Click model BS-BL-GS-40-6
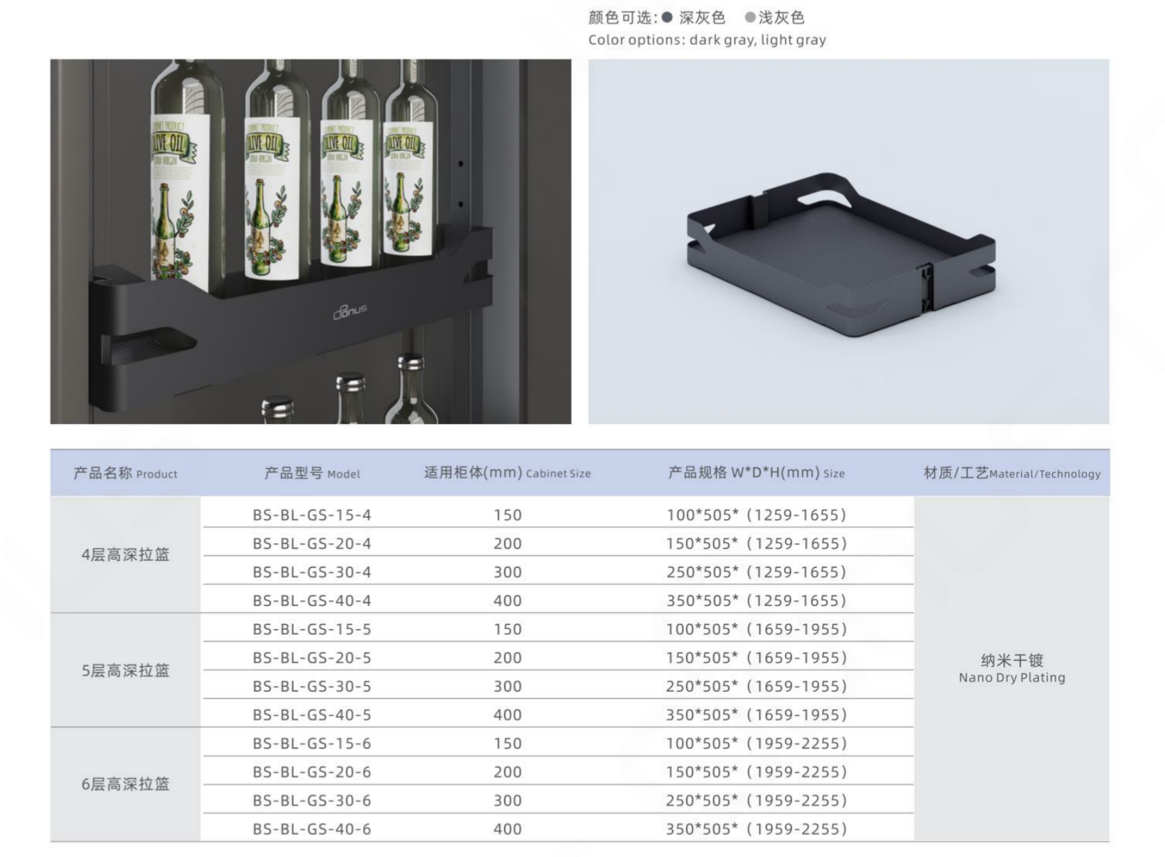 click(312, 829)
